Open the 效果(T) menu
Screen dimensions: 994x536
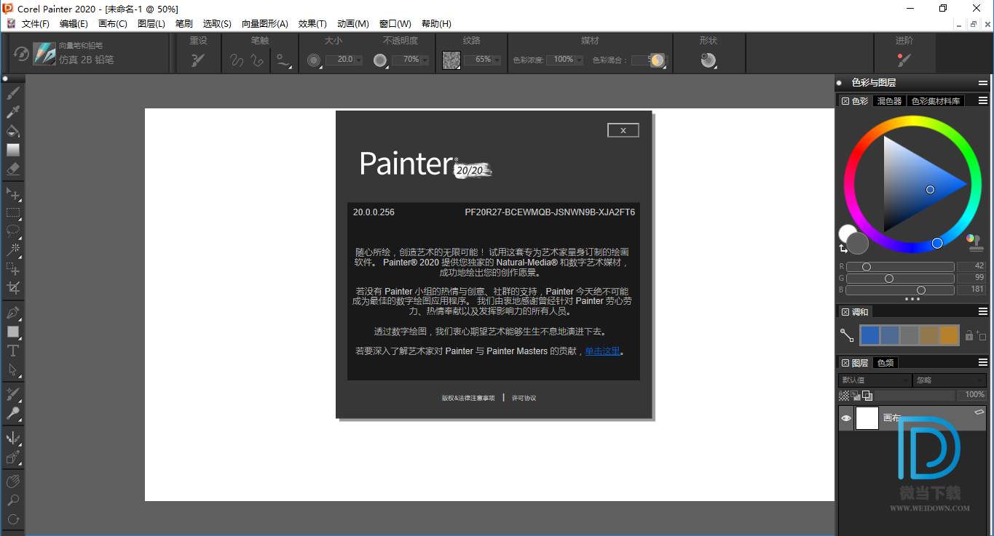point(312,24)
